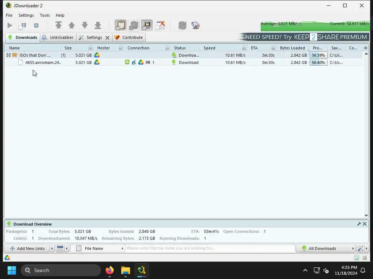
Task: Click Google Drive icon in Connection column
Action: tap(141, 62)
